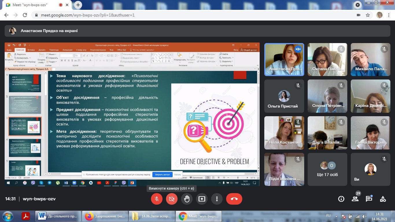Toggle the microphone mute button

[157, 199]
